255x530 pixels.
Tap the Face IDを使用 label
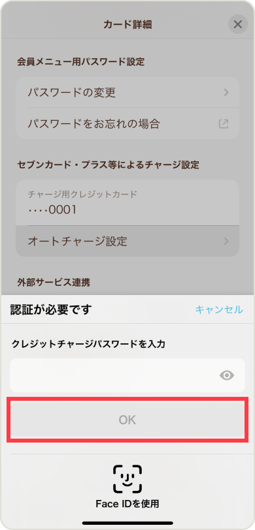point(127,504)
